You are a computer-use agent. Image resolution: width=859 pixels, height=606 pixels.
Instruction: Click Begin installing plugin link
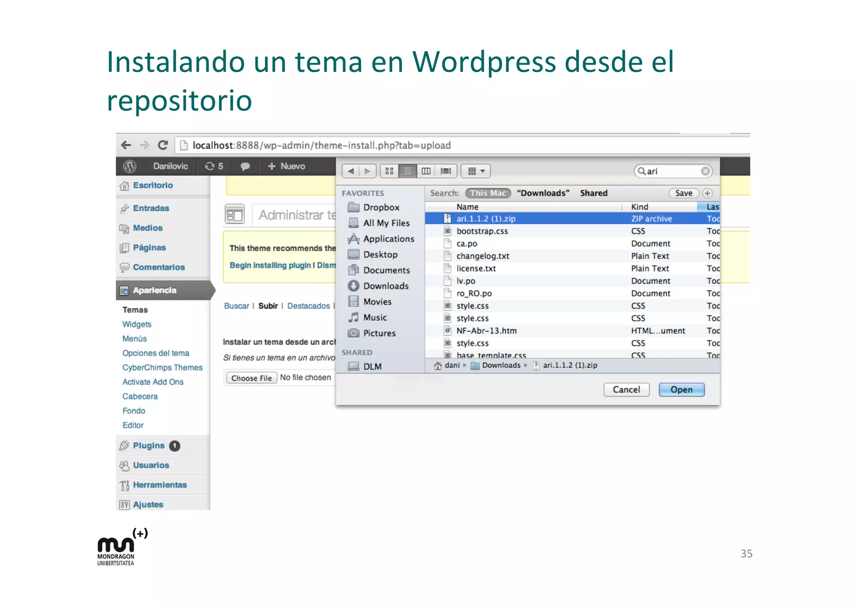point(270,265)
